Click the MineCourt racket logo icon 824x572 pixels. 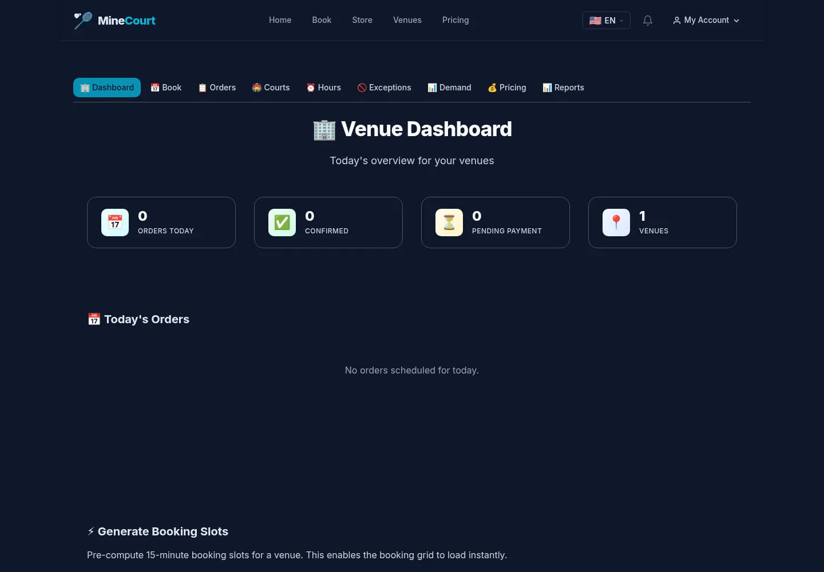pyautogui.click(x=83, y=21)
